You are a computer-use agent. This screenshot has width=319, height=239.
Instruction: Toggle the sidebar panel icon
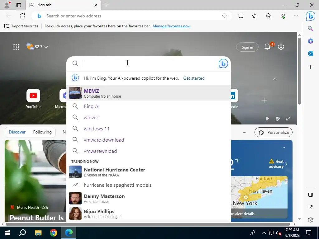(x=311, y=195)
